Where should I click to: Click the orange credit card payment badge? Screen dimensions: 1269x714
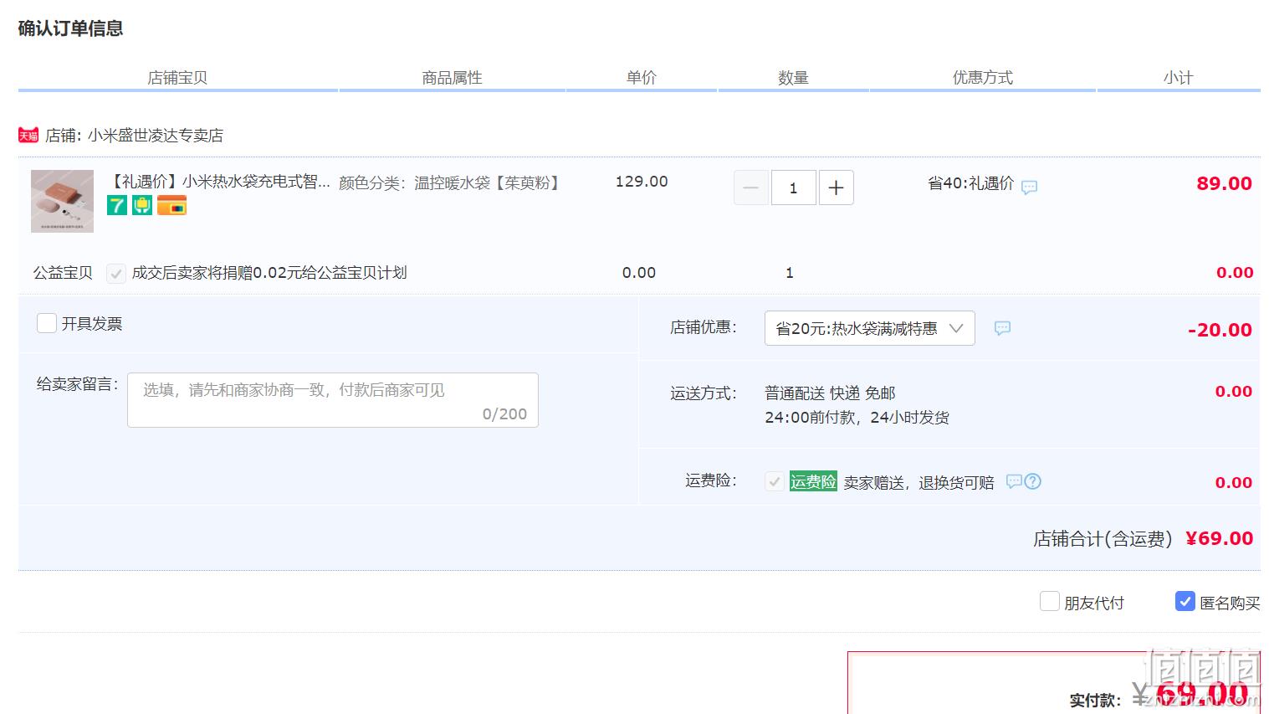[171, 205]
